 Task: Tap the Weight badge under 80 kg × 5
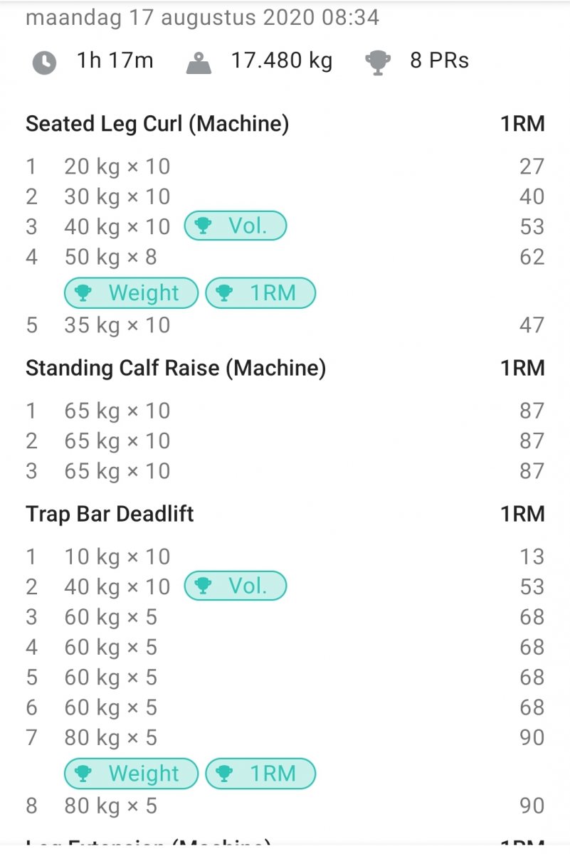coord(131,774)
